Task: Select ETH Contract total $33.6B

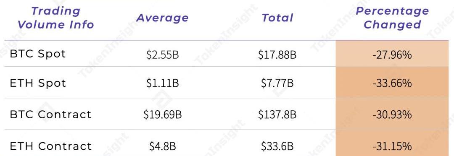Action: 277,146
